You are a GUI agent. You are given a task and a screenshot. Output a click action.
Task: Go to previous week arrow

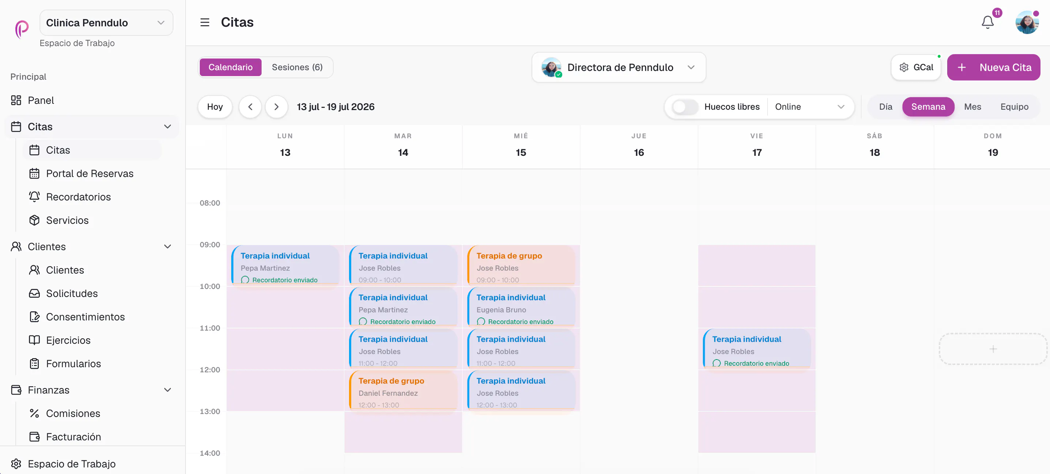pos(250,107)
